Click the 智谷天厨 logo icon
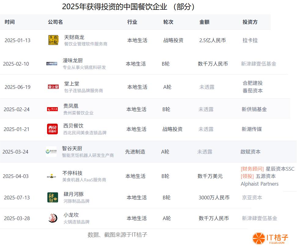 51,152
